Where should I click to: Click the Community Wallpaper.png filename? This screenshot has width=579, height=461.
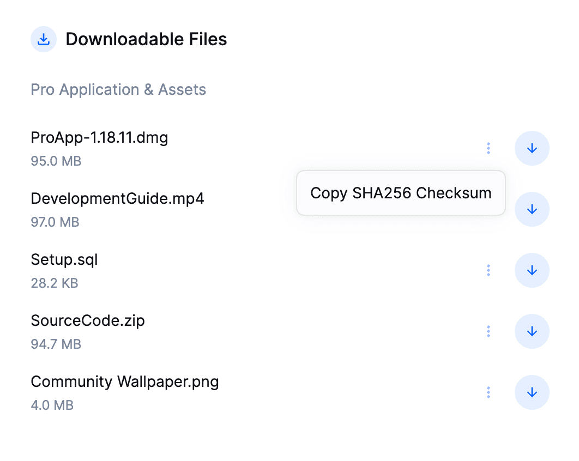(124, 381)
